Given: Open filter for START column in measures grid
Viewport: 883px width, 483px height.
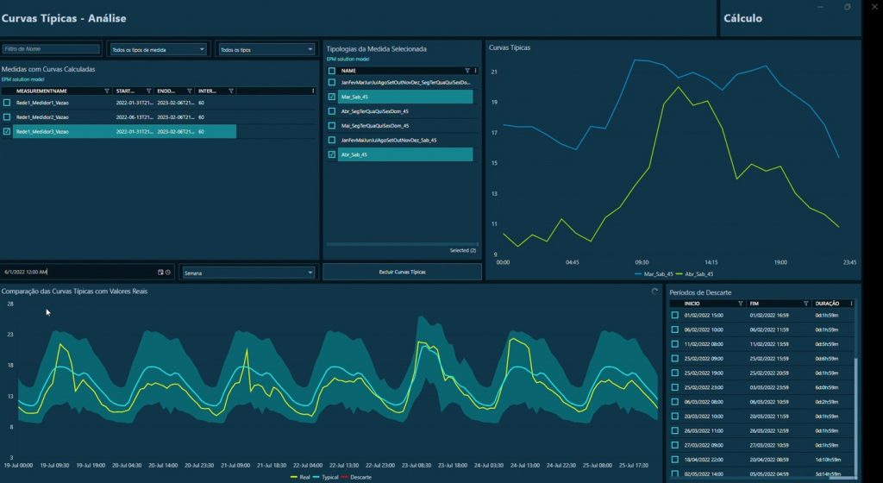Looking at the screenshot, I should [x=149, y=91].
